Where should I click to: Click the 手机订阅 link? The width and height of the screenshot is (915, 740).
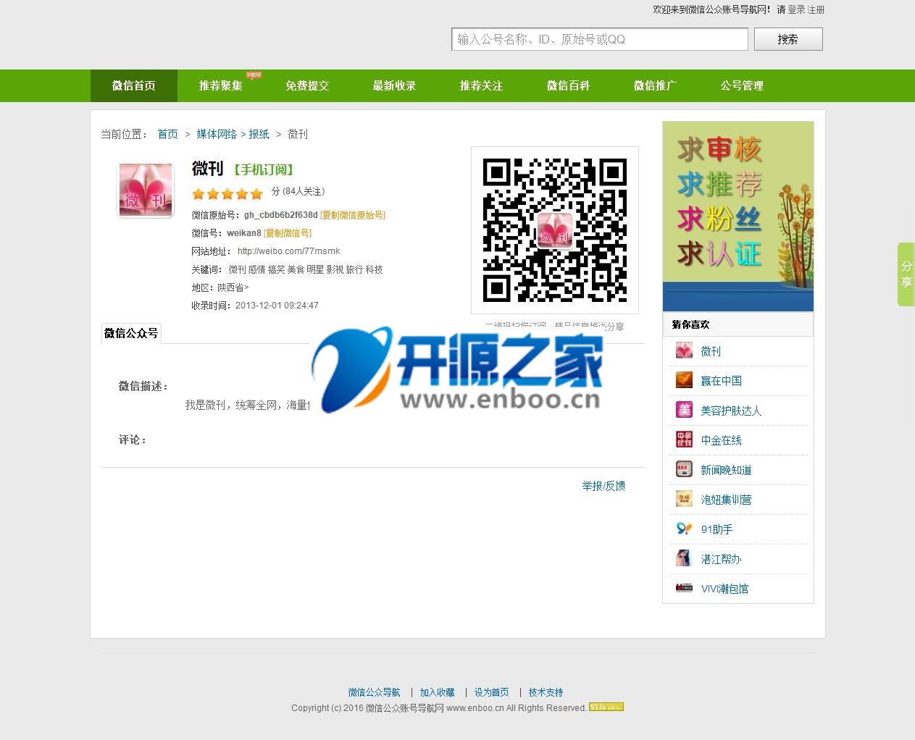(x=264, y=169)
